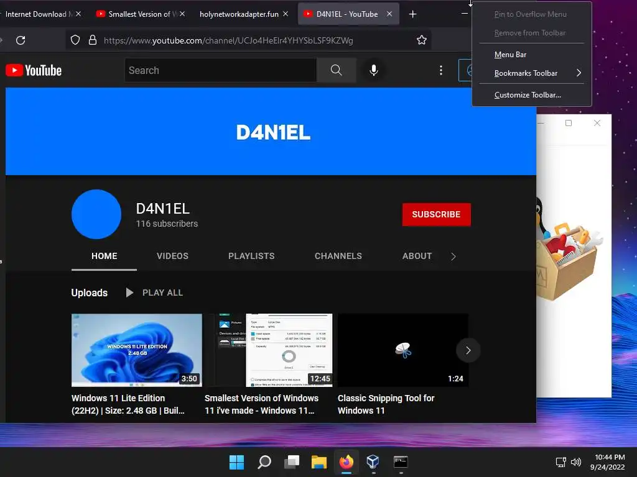The height and width of the screenshot is (477, 637).
Task: Go to YouTube home via the logo
Action: pyautogui.click(x=34, y=71)
